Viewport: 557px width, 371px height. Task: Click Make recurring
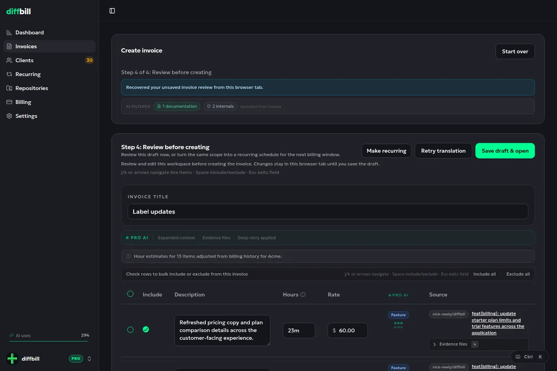pos(386,150)
